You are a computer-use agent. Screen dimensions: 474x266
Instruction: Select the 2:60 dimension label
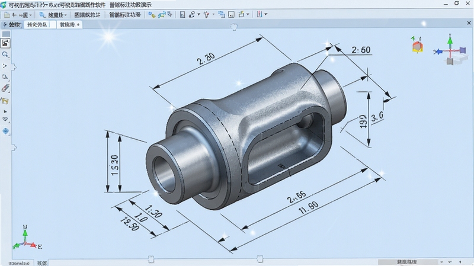[x=361, y=50]
